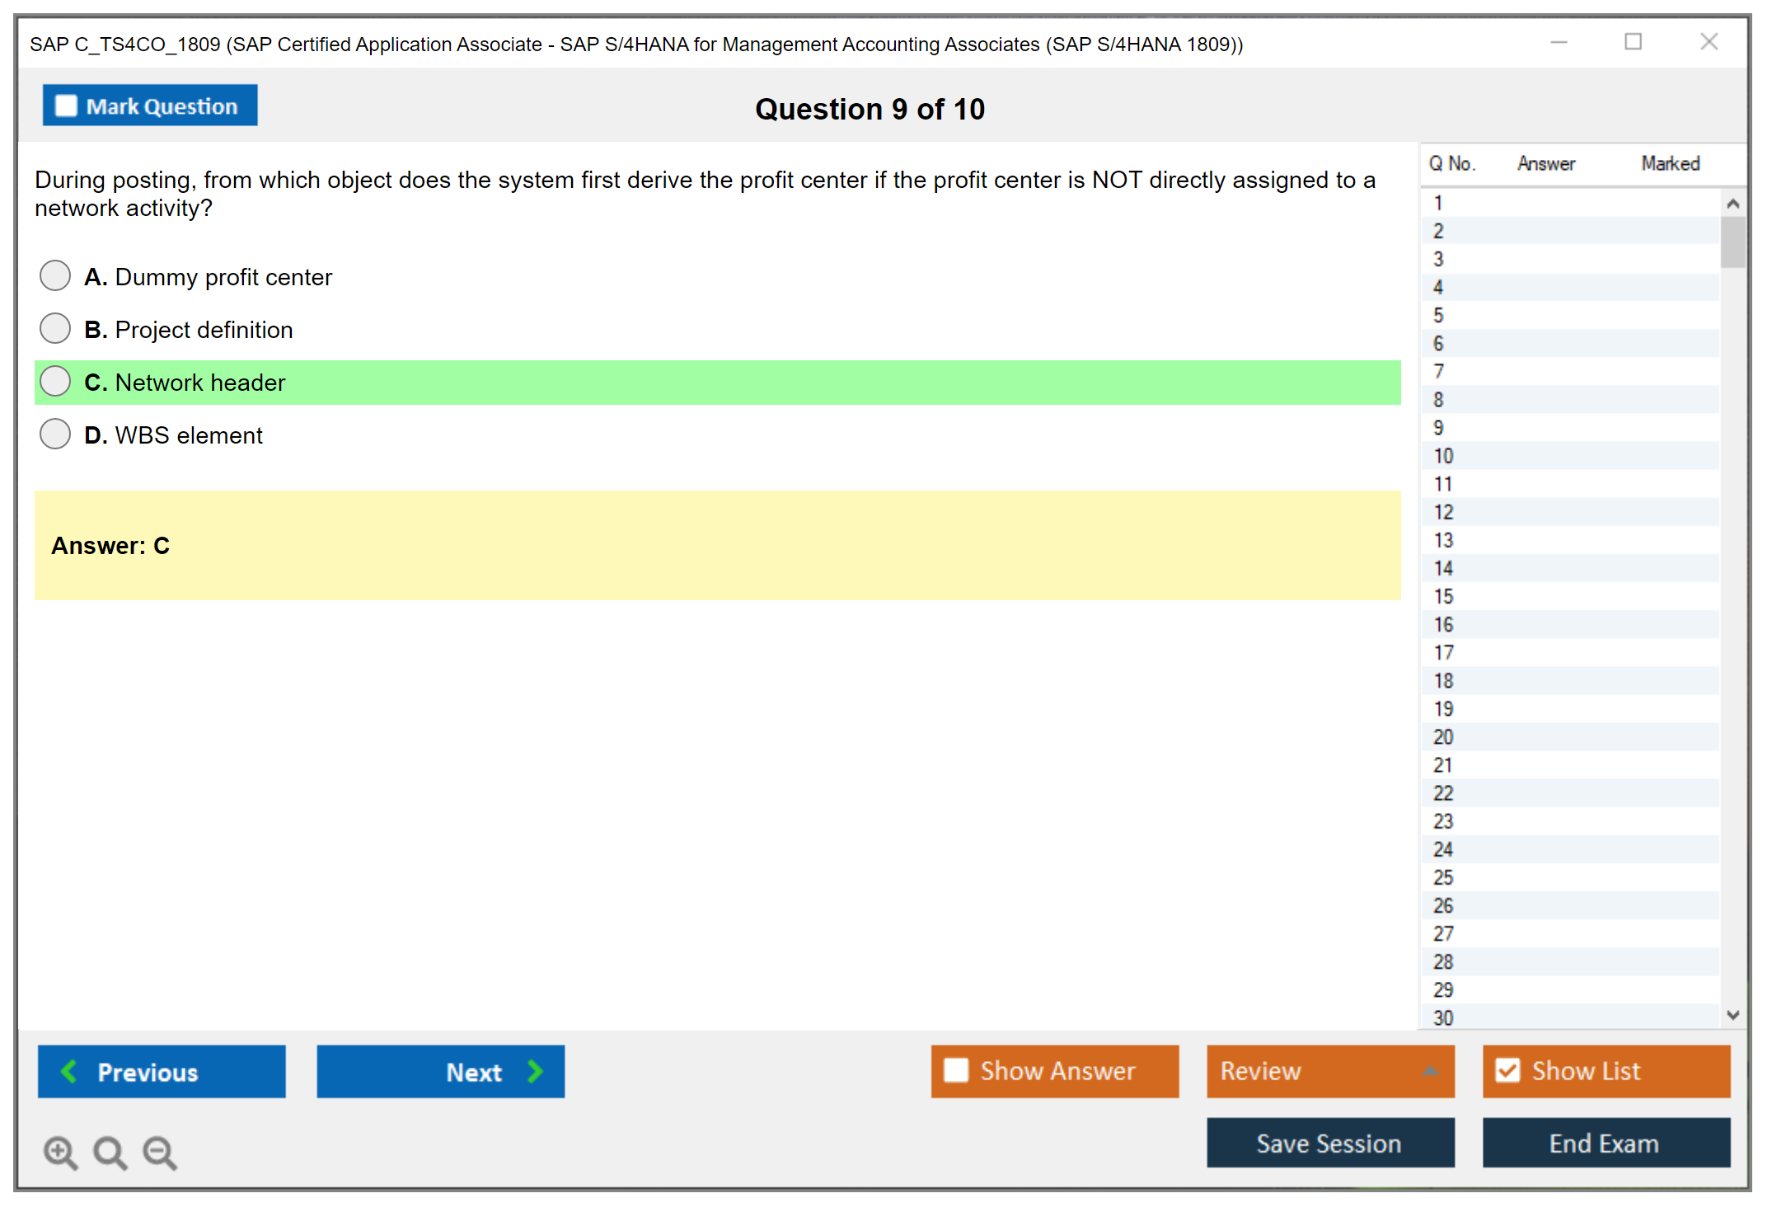Screen dimensions: 1772x1212
Task: Expand the Review dropdown arrow
Action: point(1430,1071)
